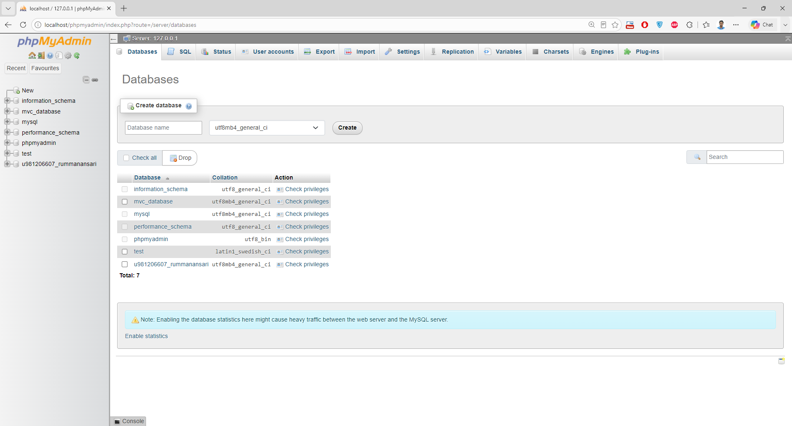Open browser extensions puzzle icon
The width and height of the screenshot is (792, 426).
point(689,25)
